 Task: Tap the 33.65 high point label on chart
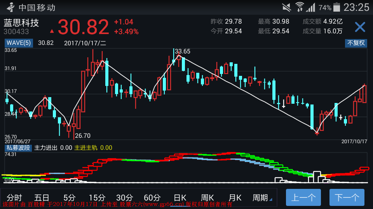183,51
